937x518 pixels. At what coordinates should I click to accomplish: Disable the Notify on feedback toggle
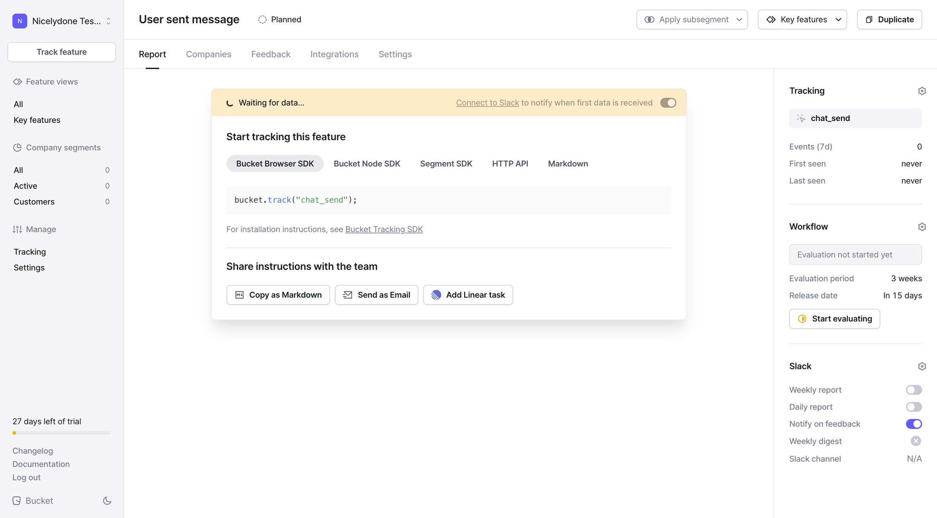[914, 424]
